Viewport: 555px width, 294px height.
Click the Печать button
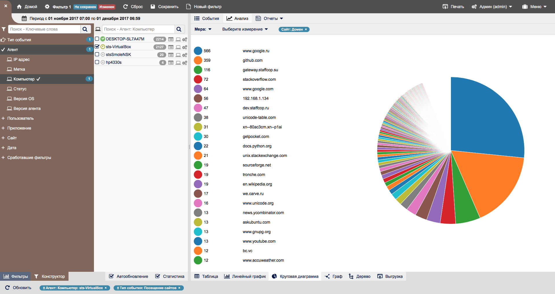click(x=453, y=7)
